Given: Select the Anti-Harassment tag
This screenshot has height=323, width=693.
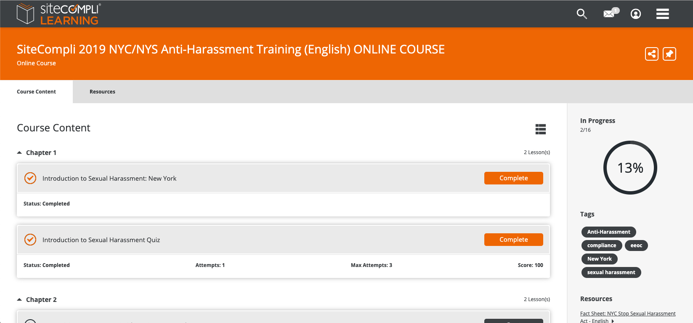Looking at the screenshot, I should pos(608,232).
